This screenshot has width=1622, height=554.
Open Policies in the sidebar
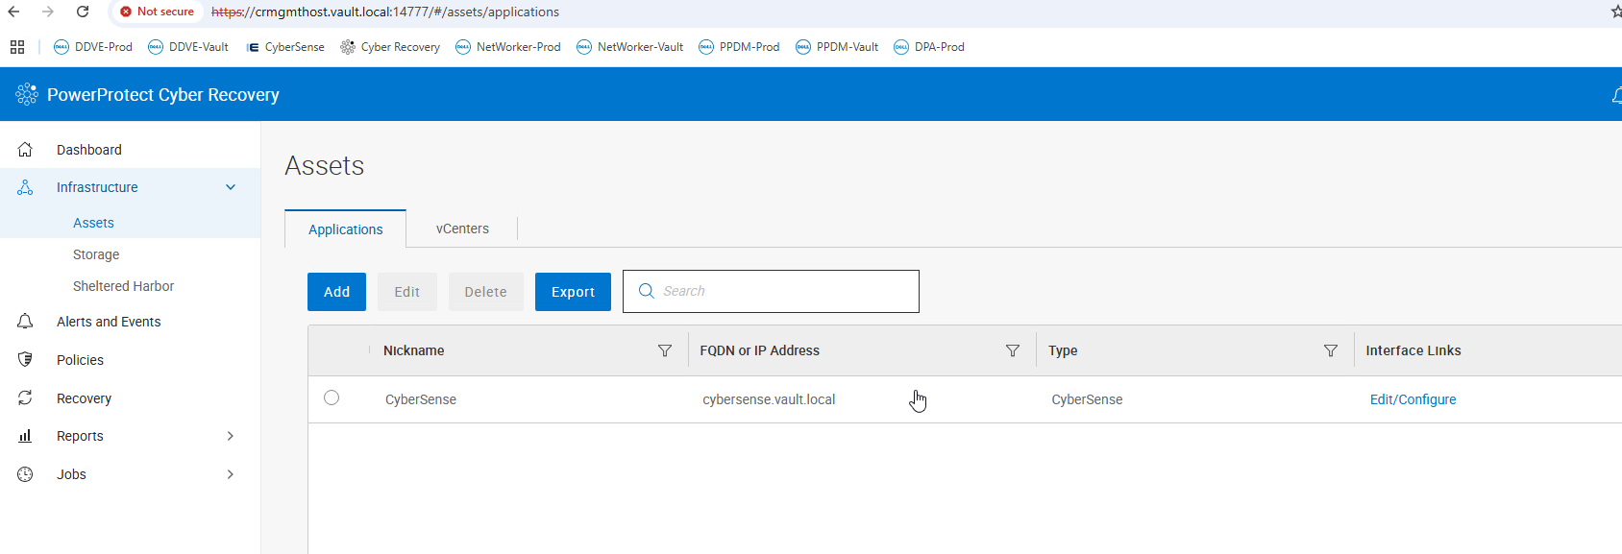pos(80,360)
